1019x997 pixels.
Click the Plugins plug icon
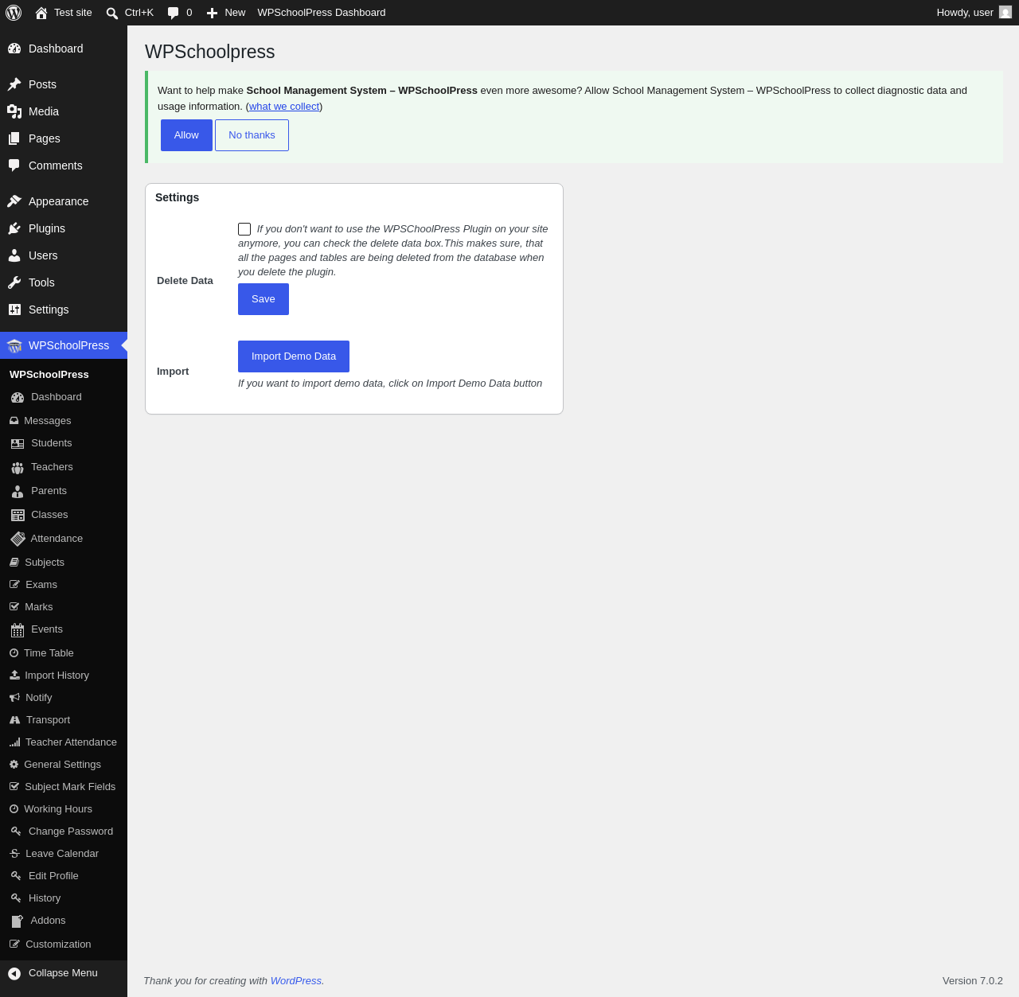coord(14,228)
